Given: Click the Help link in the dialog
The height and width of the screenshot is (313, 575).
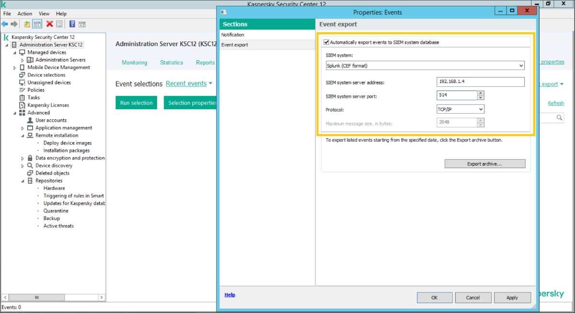Looking at the screenshot, I should pyautogui.click(x=230, y=295).
